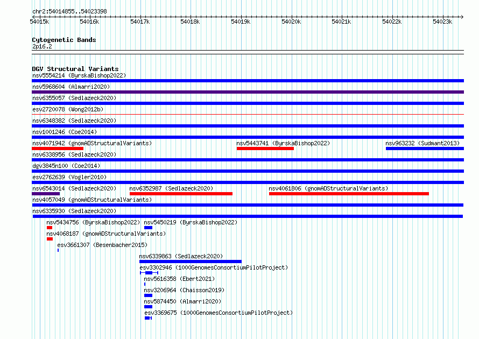Select the nsv5434756 (ByrskaBishop2022) label
The width and height of the screenshot is (479, 339).
[x=93, y=222]
